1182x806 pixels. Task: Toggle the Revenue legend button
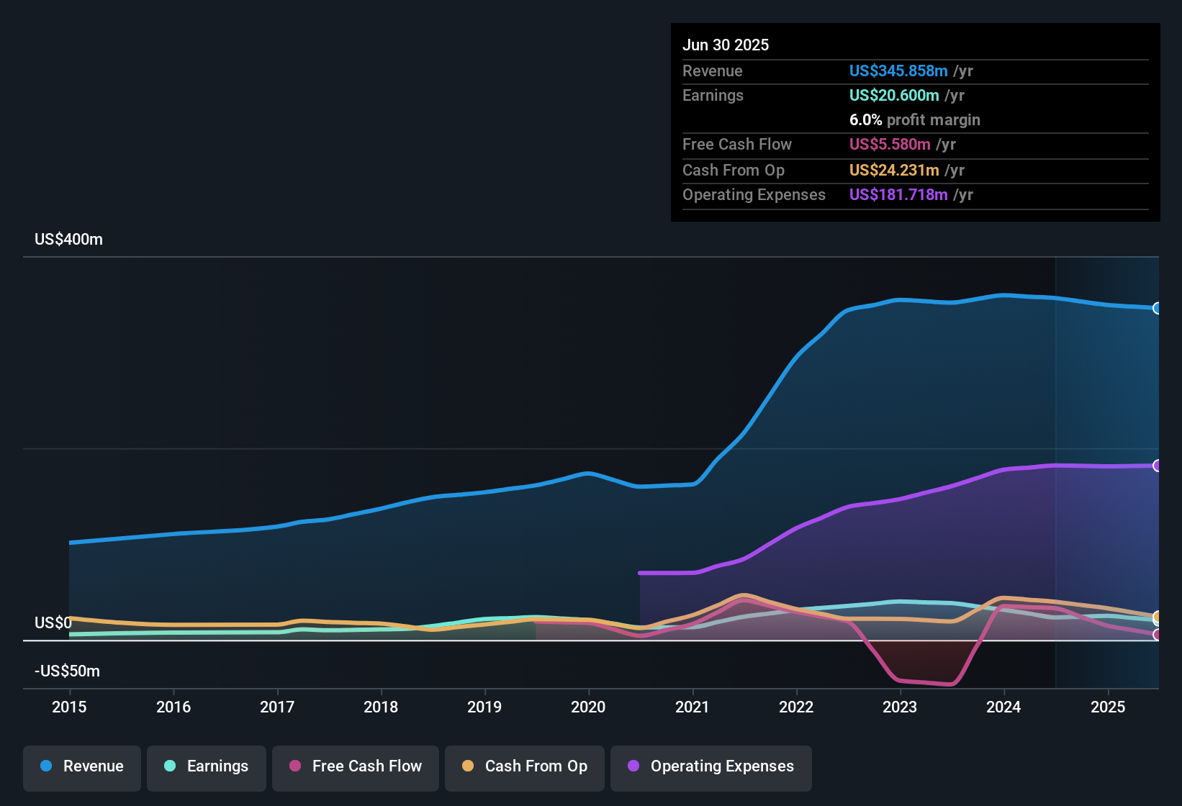(x=82, y=767)
